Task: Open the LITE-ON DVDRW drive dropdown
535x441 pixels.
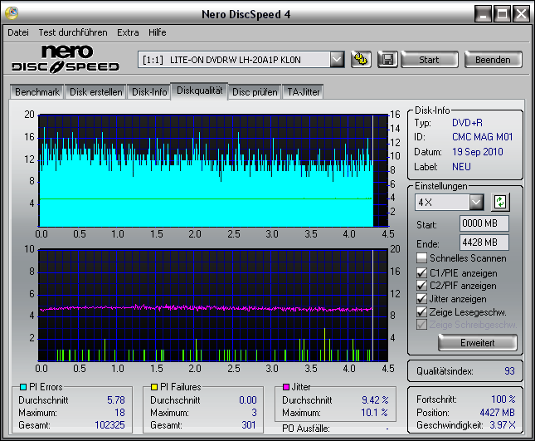Action: [x=337, y=60]
